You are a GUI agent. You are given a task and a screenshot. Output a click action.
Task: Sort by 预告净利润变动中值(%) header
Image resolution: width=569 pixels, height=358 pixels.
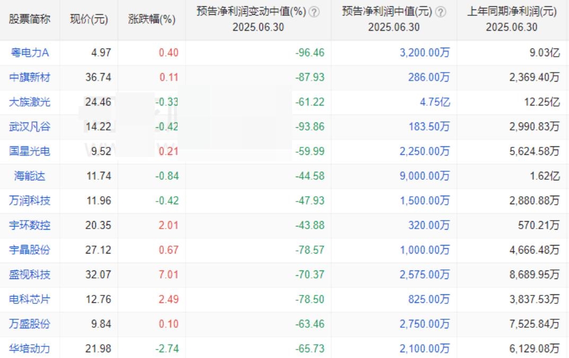(251, 12)
